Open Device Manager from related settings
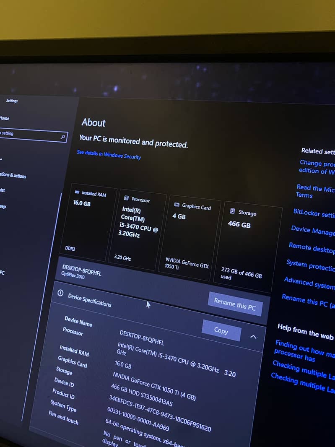This screenshot has height=447, width=335. tap(313, 230)
